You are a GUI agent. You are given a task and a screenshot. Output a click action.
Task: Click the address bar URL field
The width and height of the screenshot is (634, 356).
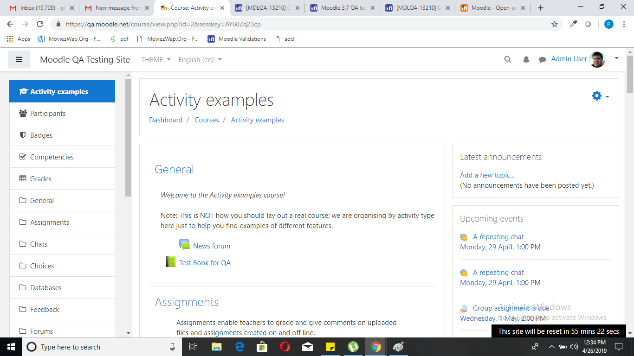coord(306,24)
